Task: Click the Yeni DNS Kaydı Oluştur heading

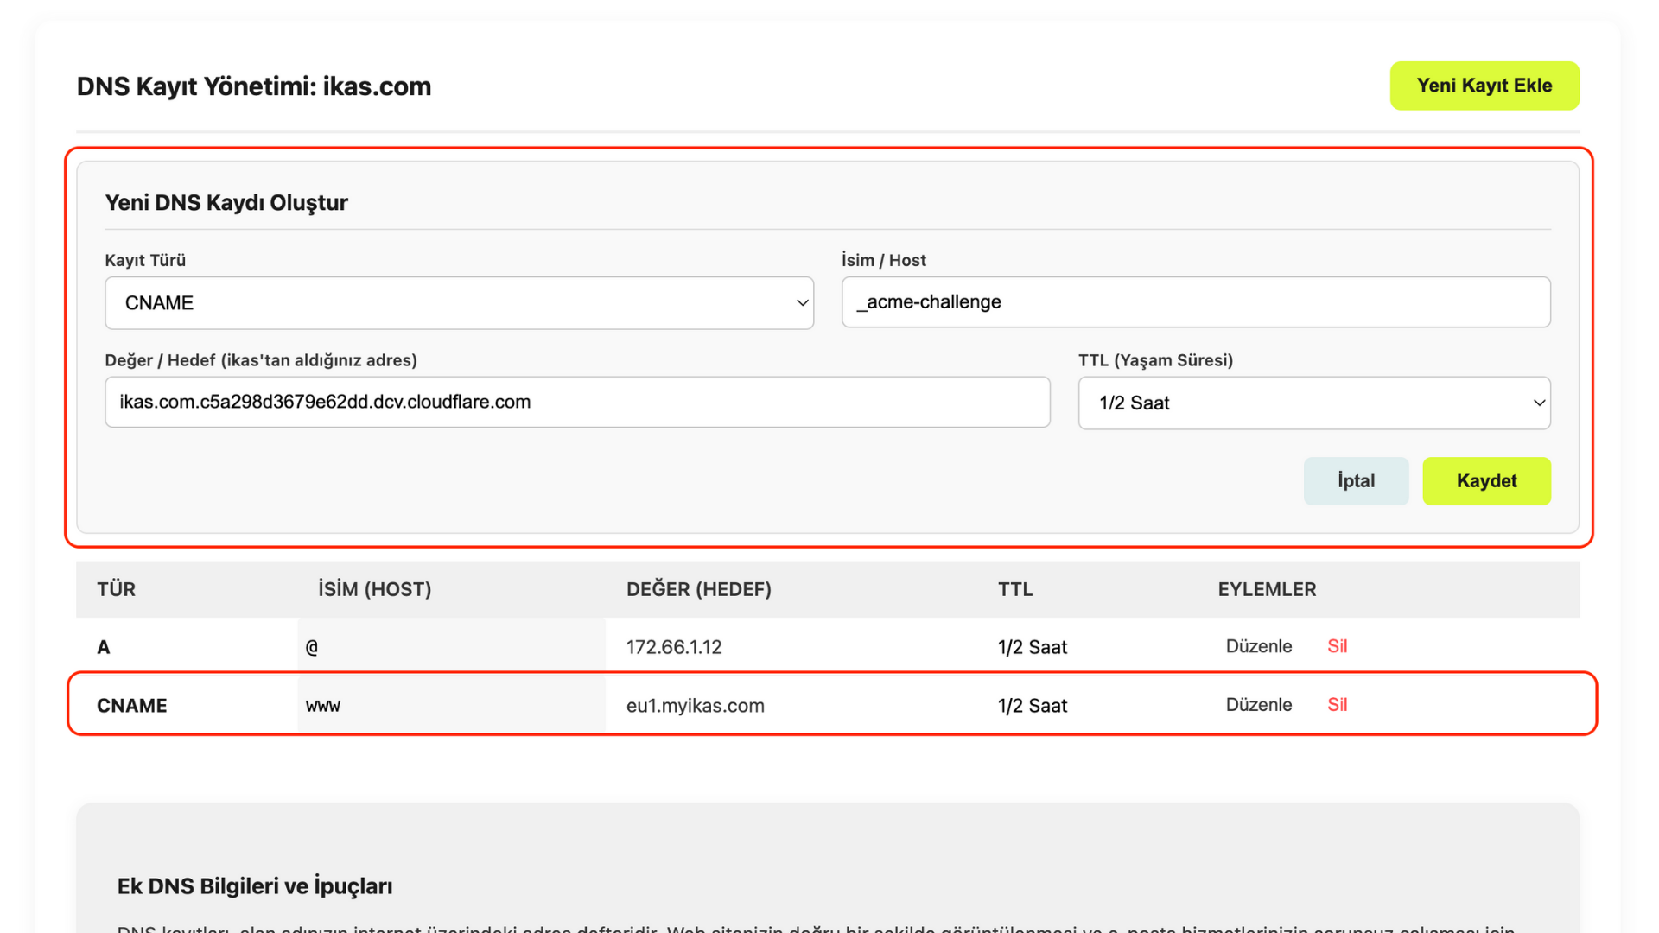Action: point(226,202)
